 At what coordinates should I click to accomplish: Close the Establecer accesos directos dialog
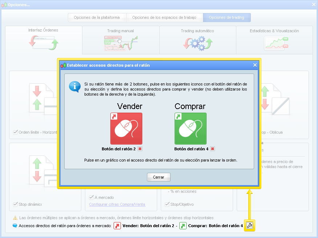[255, 65]
